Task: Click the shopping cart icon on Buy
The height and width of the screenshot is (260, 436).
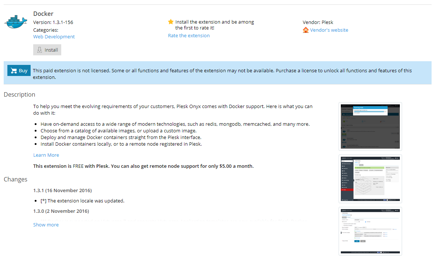Action: [14, 71]
